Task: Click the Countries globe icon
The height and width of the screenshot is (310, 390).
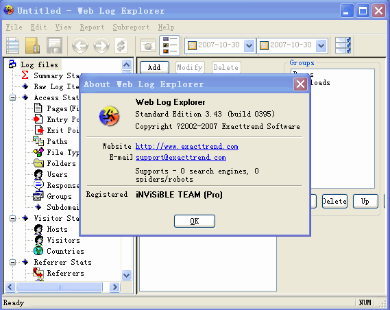Action: tap(38, 251)
